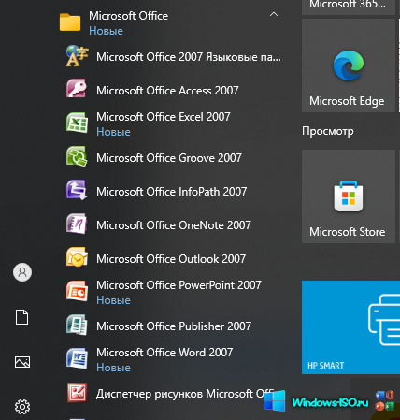Click the OneNote 2007 icon

point(77,224)
